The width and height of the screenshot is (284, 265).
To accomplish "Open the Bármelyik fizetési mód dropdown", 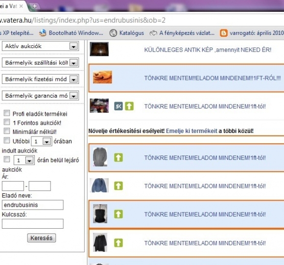I will 40,79.
